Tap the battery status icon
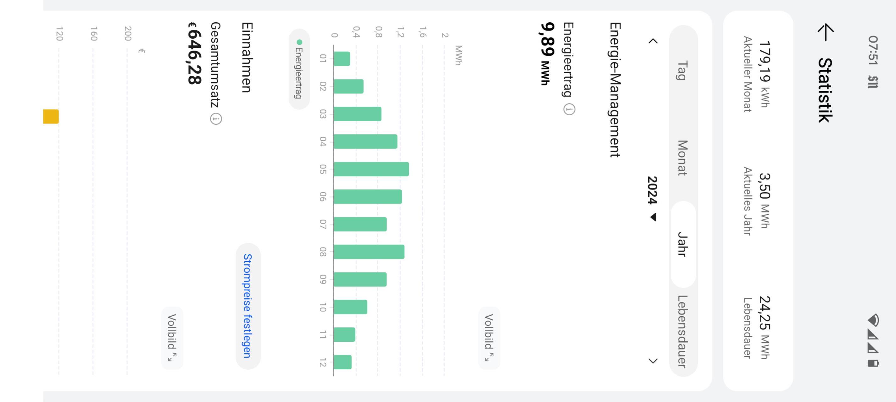 coord(873,363)
